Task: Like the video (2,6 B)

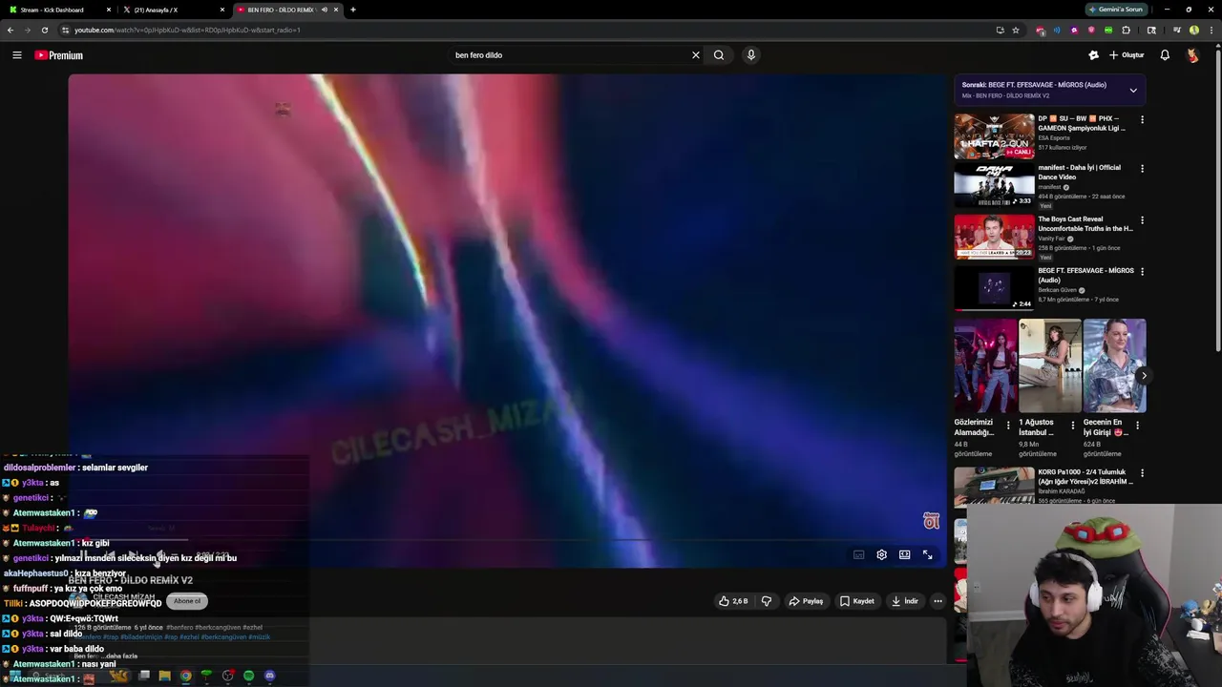Action: [x=733, y=601]
